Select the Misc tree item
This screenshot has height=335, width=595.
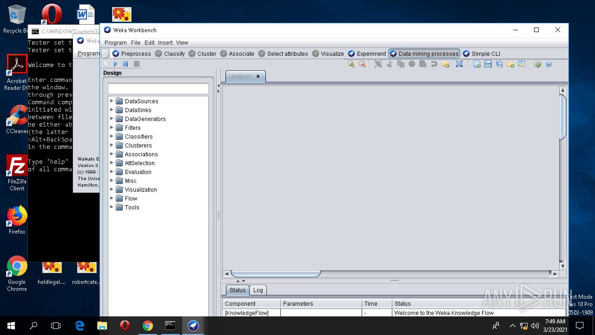pyautogui.click(x=131, y=181)
